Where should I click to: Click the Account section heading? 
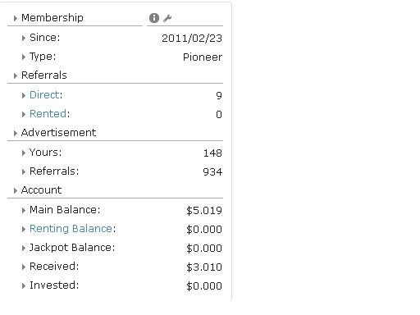41,190
